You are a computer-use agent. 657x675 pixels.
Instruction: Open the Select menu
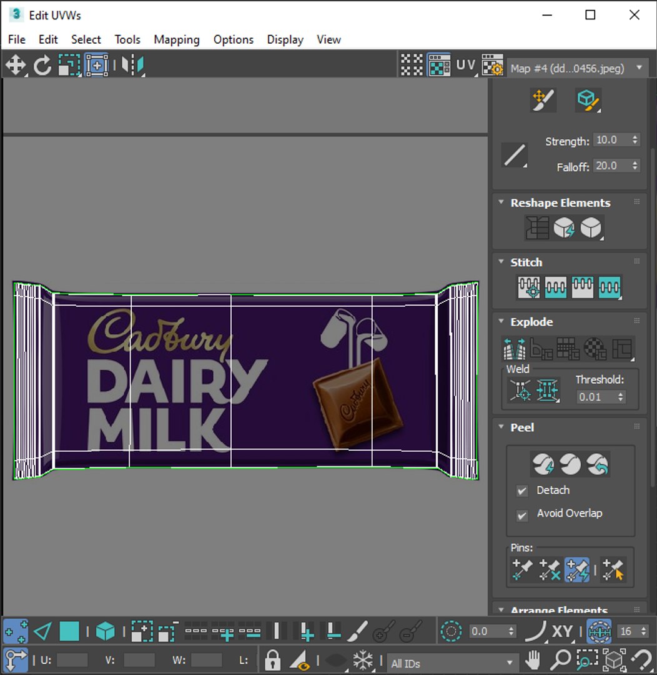(x=86, y=39)
